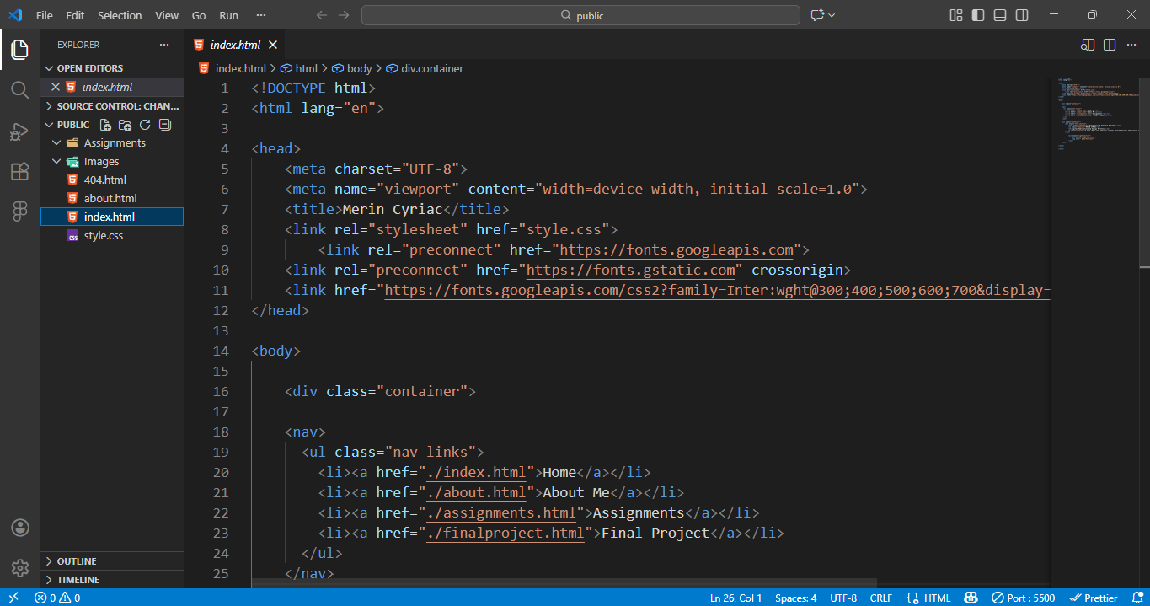Screen dimensions: 1150x606
Task: Collapse the OPEN EDITORS section
Action: (93, 67)
